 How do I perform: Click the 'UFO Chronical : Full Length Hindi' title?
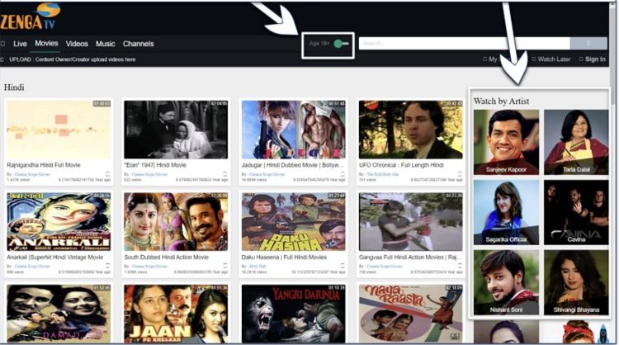(x=401, y=165)
